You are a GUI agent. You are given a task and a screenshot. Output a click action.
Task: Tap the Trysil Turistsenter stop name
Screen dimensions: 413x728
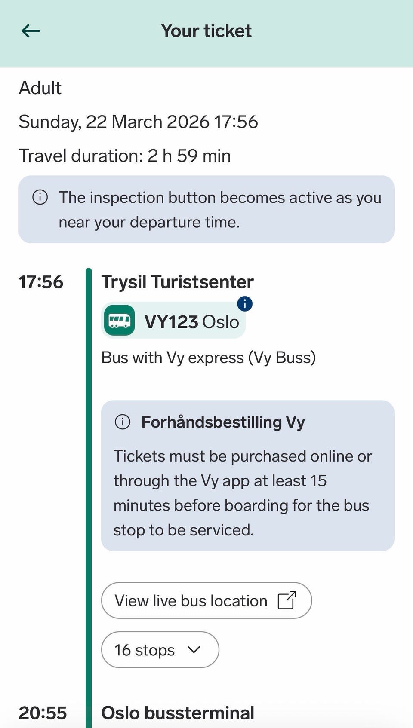(x=177, y=282)
